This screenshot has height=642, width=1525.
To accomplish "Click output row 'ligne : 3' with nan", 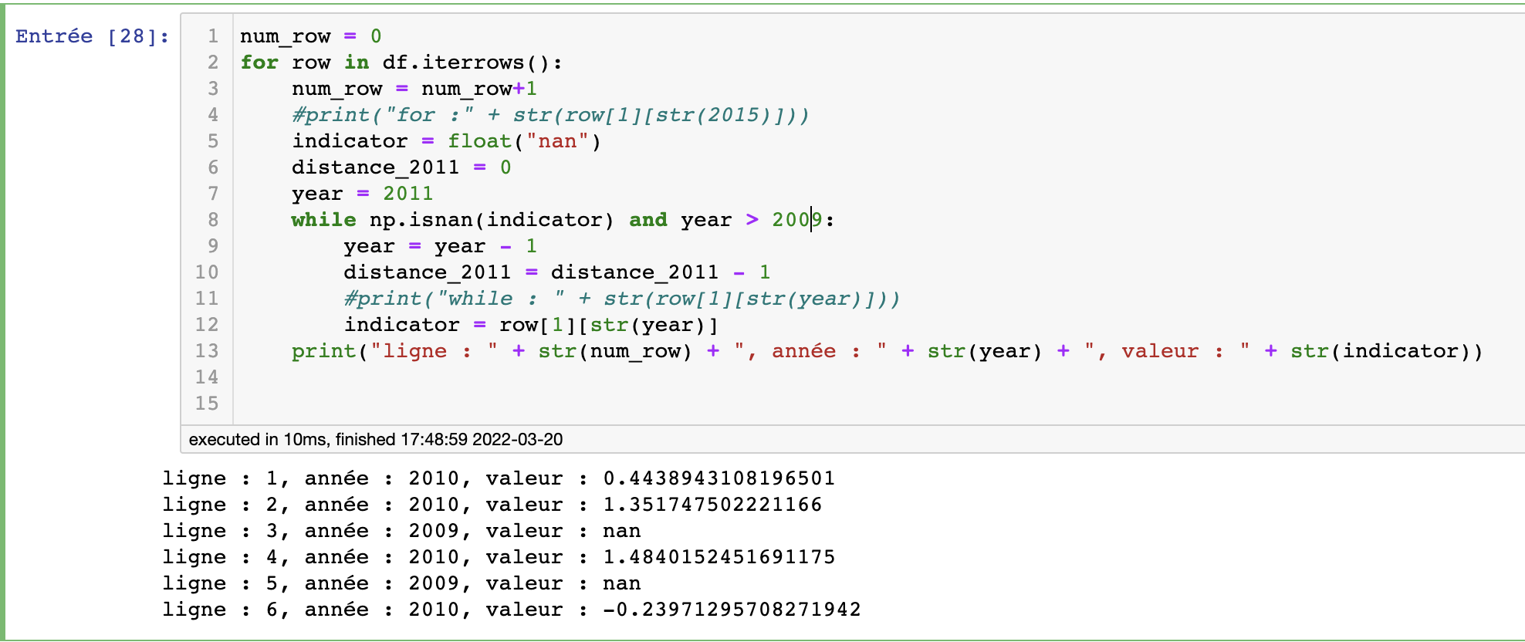I will pos(401,531).
